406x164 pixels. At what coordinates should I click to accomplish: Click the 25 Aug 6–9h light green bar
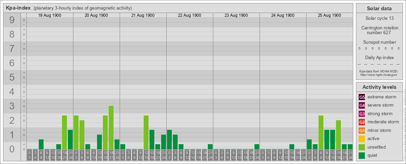coord(321,133)
